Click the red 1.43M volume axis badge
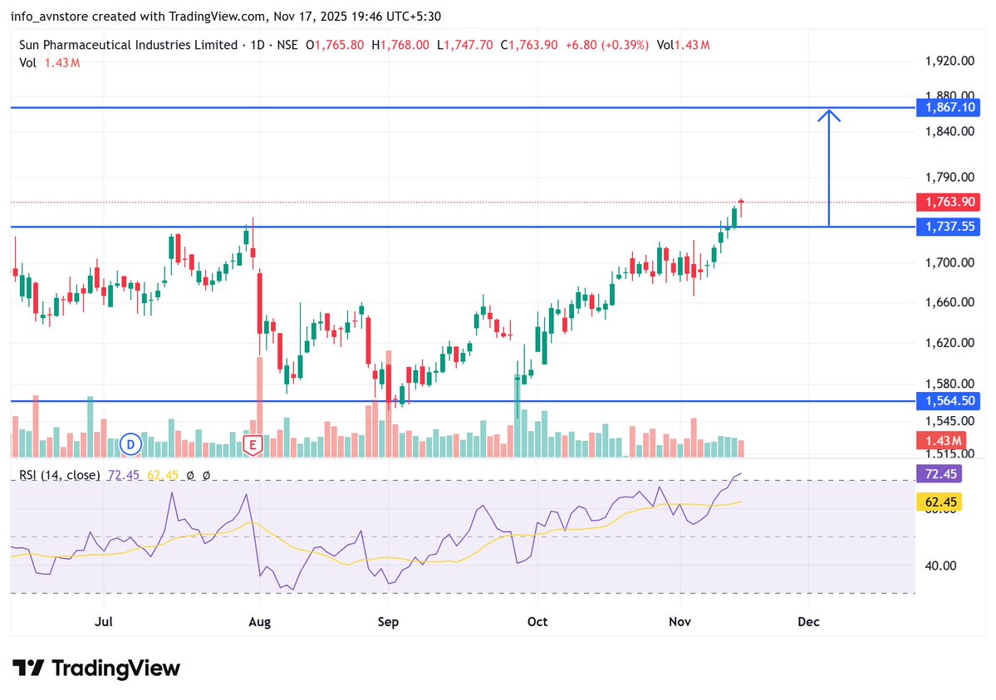Screen dimensions: 996x700 click(x=943, y=440)
